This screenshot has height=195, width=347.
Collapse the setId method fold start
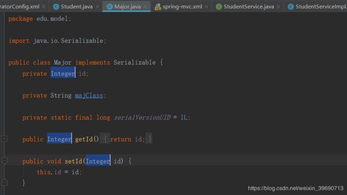point(4,161)
